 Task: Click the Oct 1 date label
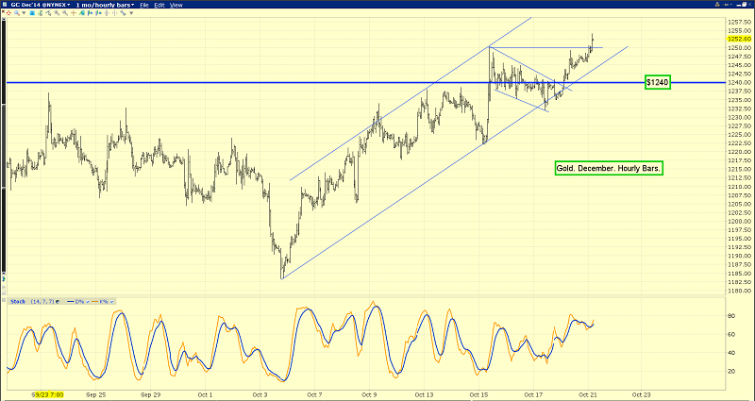pos(205,394)
